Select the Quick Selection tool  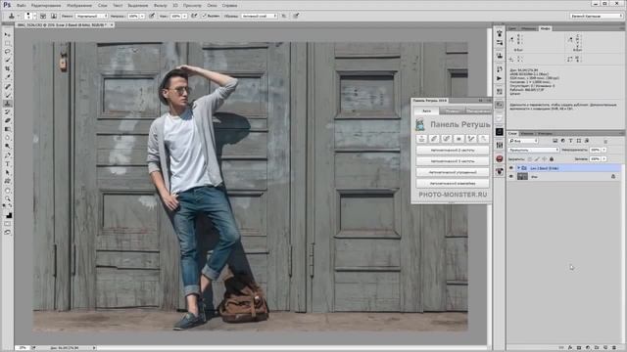[8, 60]
